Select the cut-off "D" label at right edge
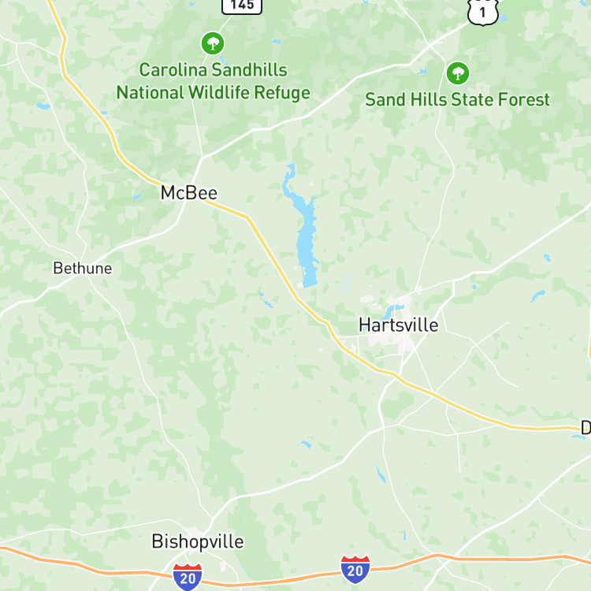Image resolution: width=591 pixels, height=591 pixels. click(585, 428)
